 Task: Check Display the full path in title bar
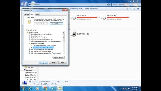(x=30, y=42)
